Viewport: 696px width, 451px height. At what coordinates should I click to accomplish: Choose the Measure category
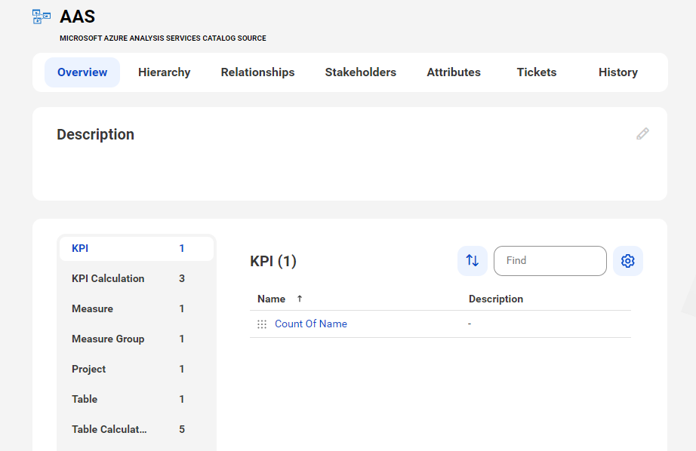pos(137,308)
